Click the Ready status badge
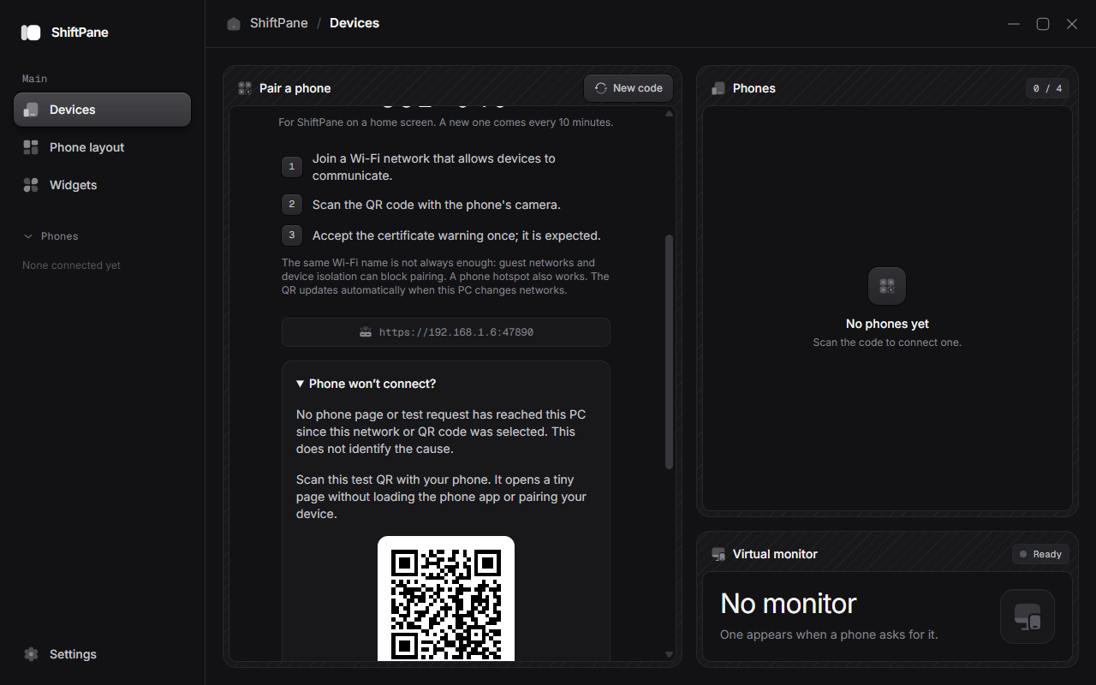 [1040, 554]
